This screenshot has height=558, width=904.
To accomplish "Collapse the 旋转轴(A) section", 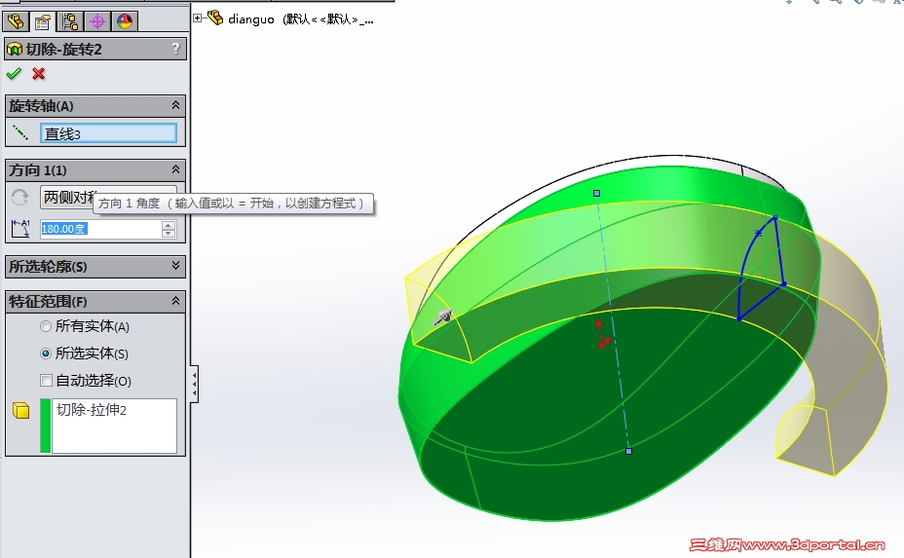I will click(176, 105).
